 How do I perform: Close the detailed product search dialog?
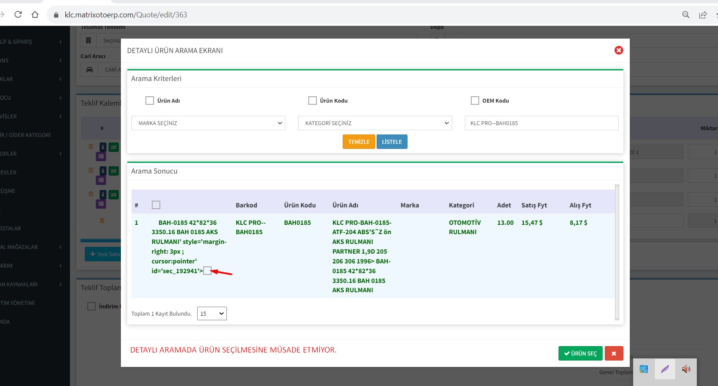point(619,50)
